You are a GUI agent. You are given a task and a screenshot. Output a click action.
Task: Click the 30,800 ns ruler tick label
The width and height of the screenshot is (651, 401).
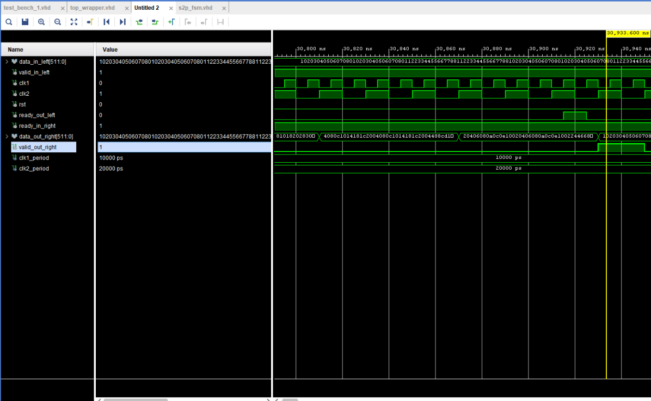pos(311,48)
